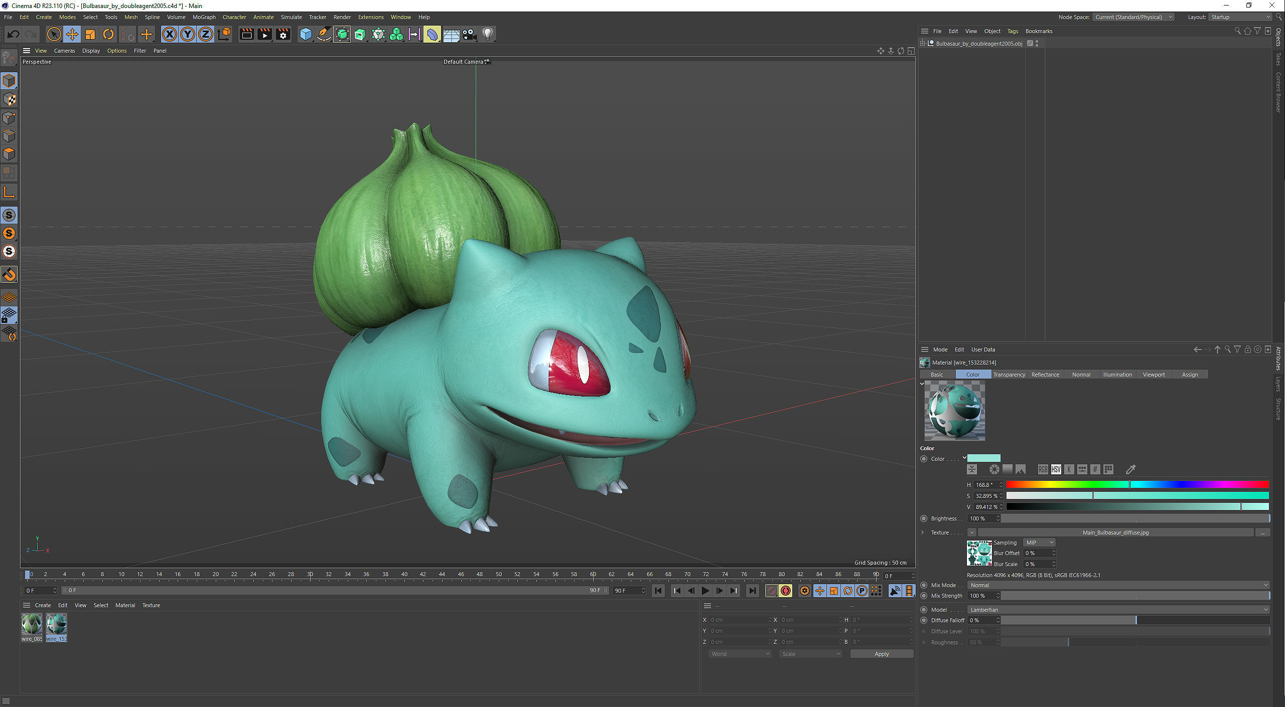Switch color mode to RGB
The height and width of the screenshot is (707, 1285).
(1043, 469)
